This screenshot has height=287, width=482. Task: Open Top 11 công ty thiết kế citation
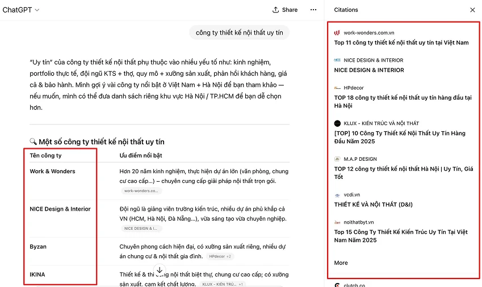tap(401, 42)
